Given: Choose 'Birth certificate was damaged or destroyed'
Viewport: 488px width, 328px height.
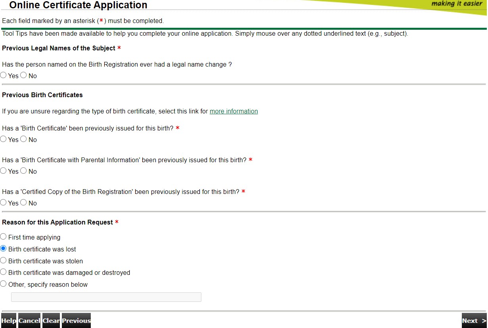Looking at the screenshot, I should pyautogui.click(x=3, y=272).
